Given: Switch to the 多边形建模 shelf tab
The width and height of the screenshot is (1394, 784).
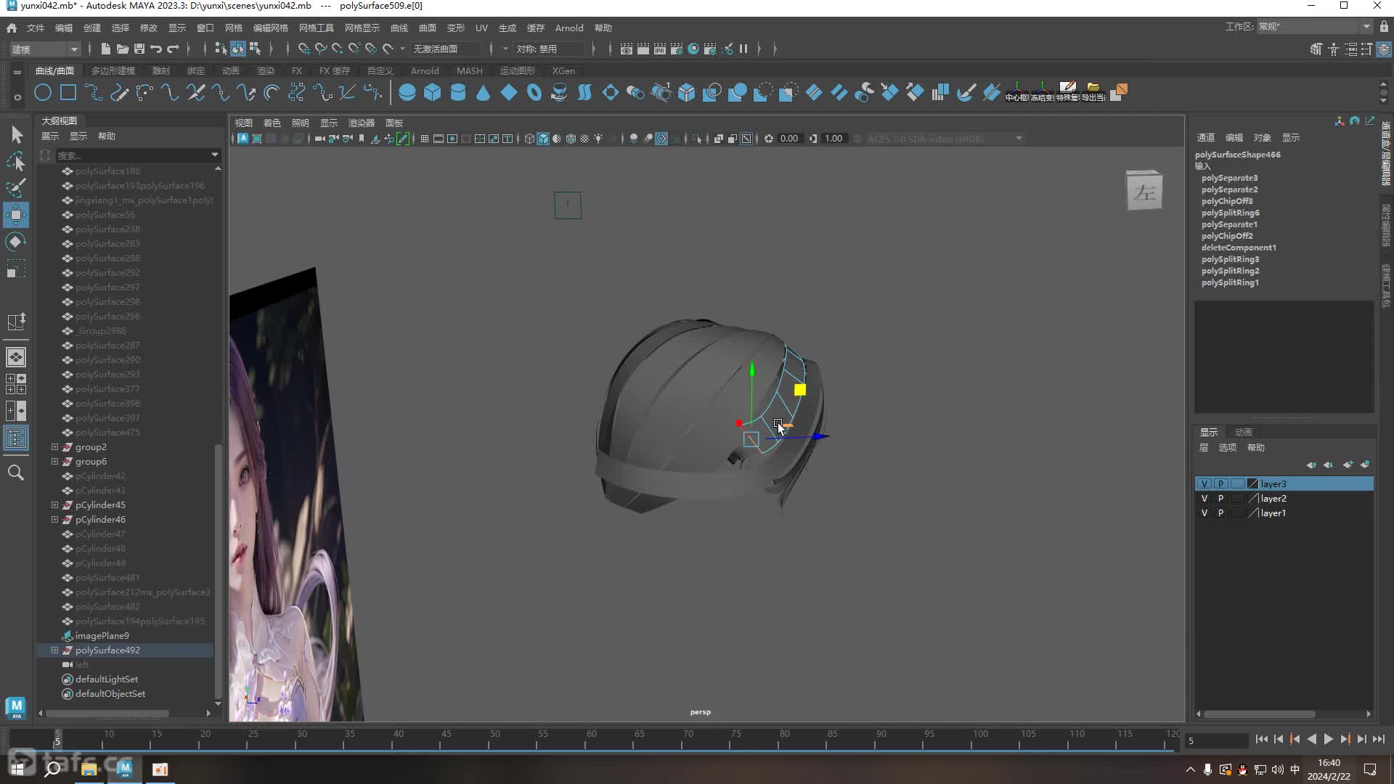Looking at the screenshot, I should pyautogui.click(x=113, y=70).
